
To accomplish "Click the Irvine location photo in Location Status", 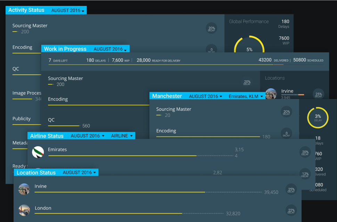I will pyautogui.click(x=24, y=189).
